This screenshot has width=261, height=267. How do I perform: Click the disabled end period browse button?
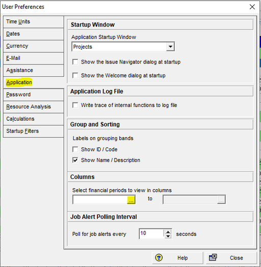coord(221,199)
